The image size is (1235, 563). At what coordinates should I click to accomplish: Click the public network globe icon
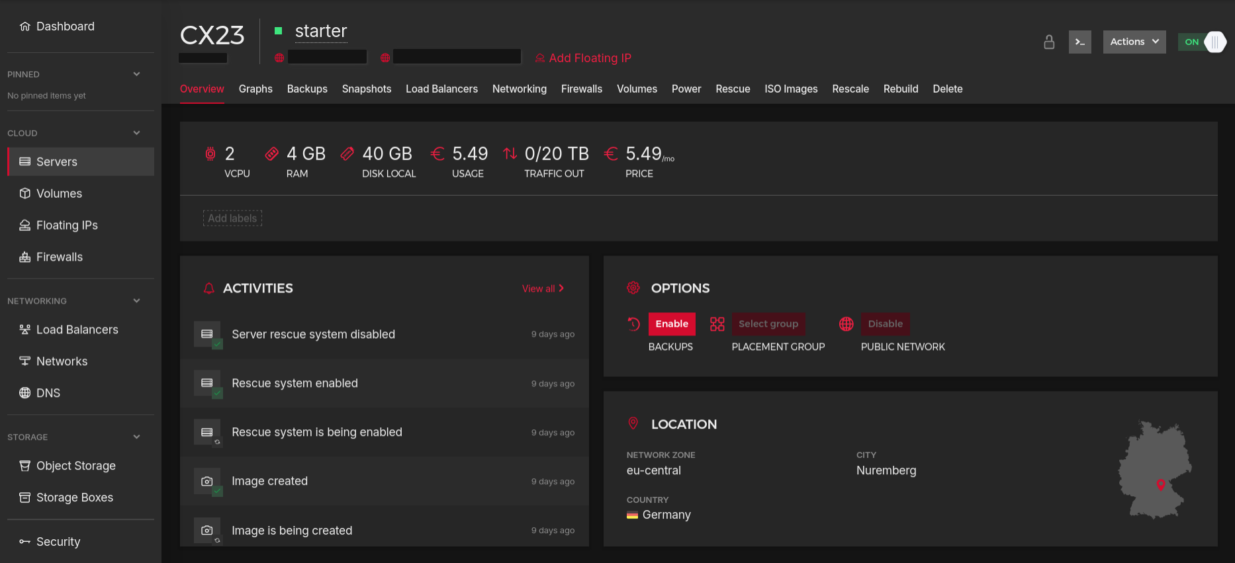coord(846,324)
